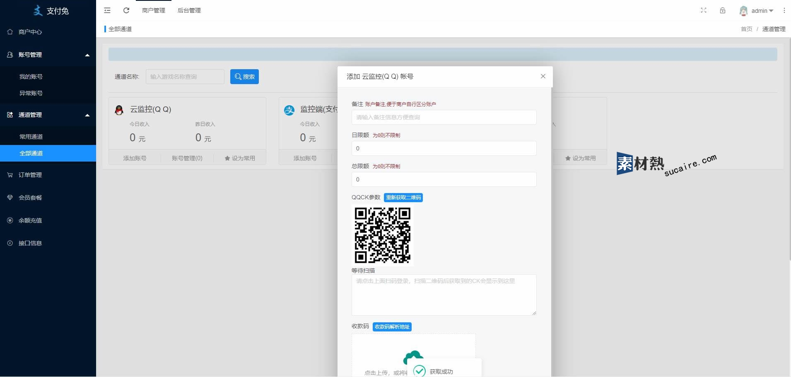Viewport: 791px width, 377px height.
Task: Click the 接口信息 info icon
Action: (x=10, y=243)
